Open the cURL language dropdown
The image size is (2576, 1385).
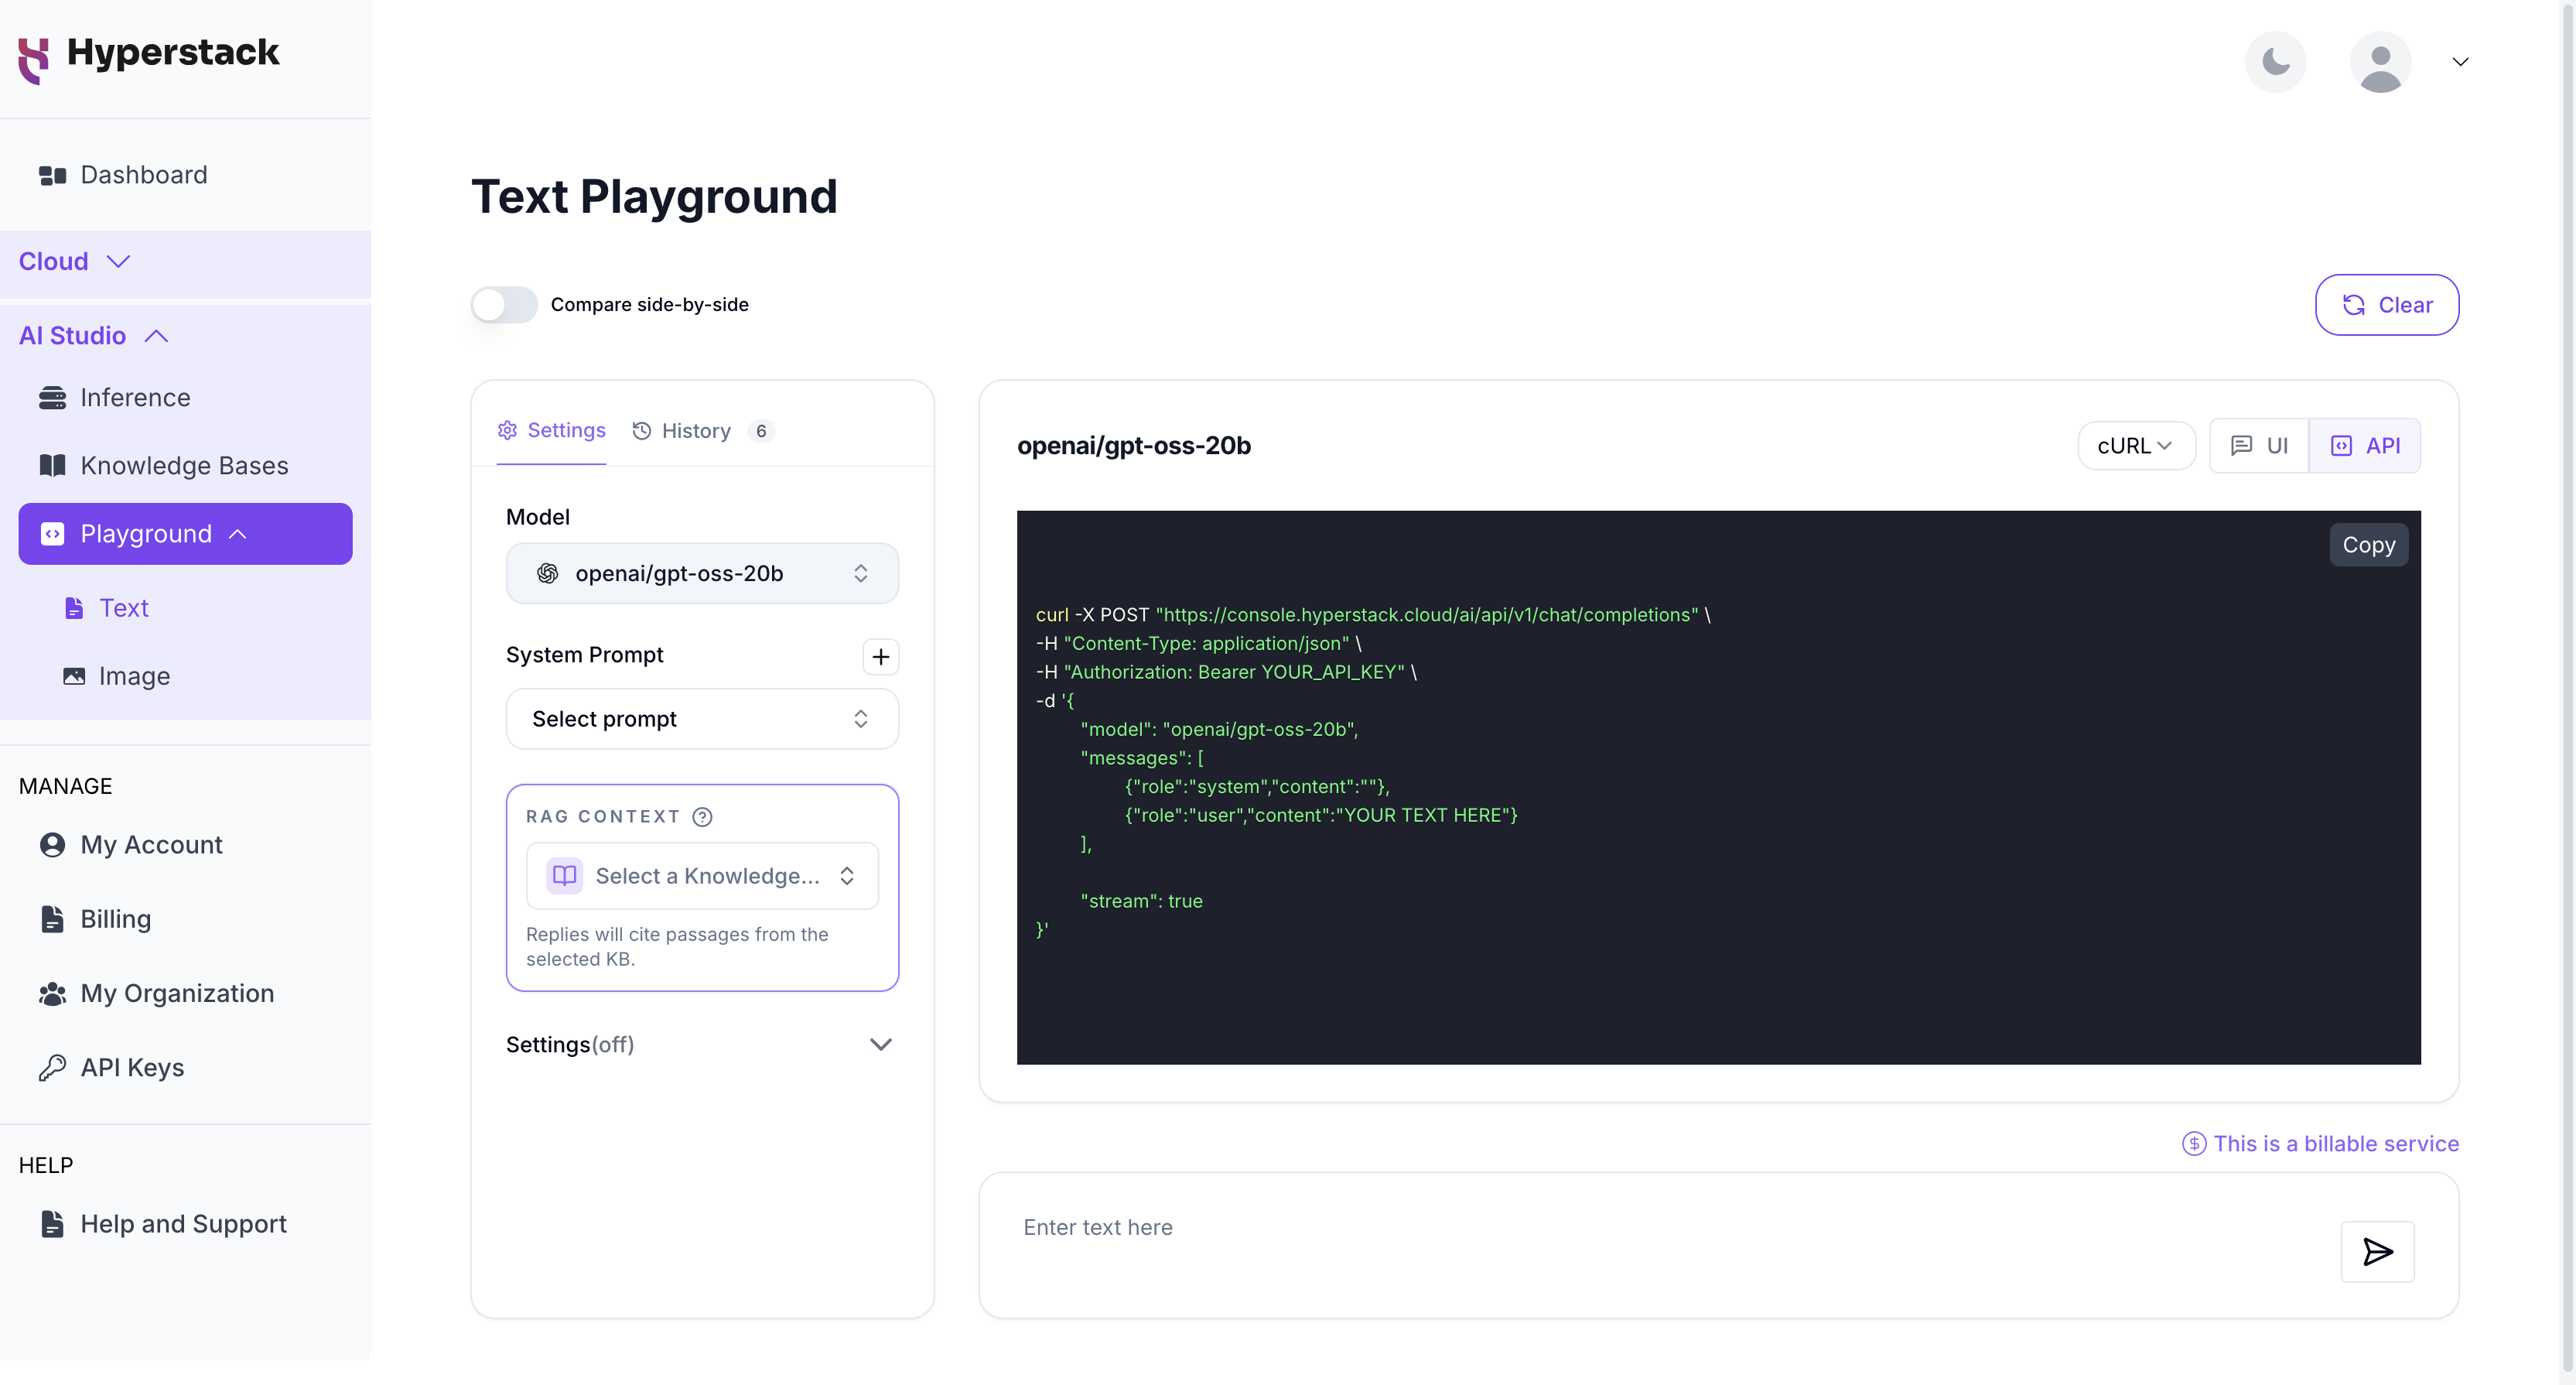(2136, 445)
